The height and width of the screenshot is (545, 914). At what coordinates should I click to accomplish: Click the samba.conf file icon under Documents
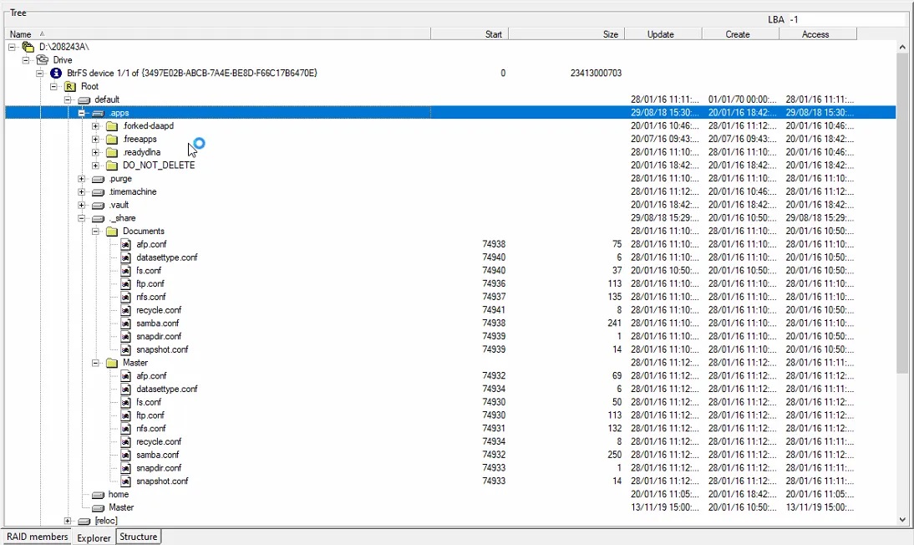[x=126, y=323]
